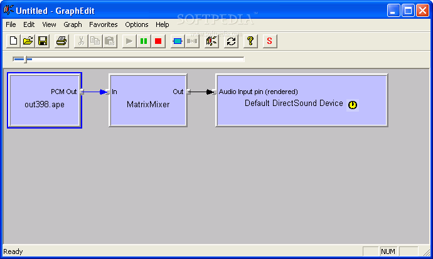Open the Help menu
This screenshot has width=433, height=259.
162,24
